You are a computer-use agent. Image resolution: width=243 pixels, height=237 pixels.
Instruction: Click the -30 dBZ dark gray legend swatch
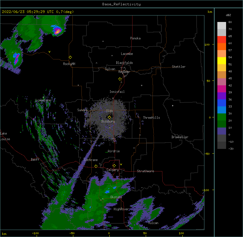[x=222, y=145]
